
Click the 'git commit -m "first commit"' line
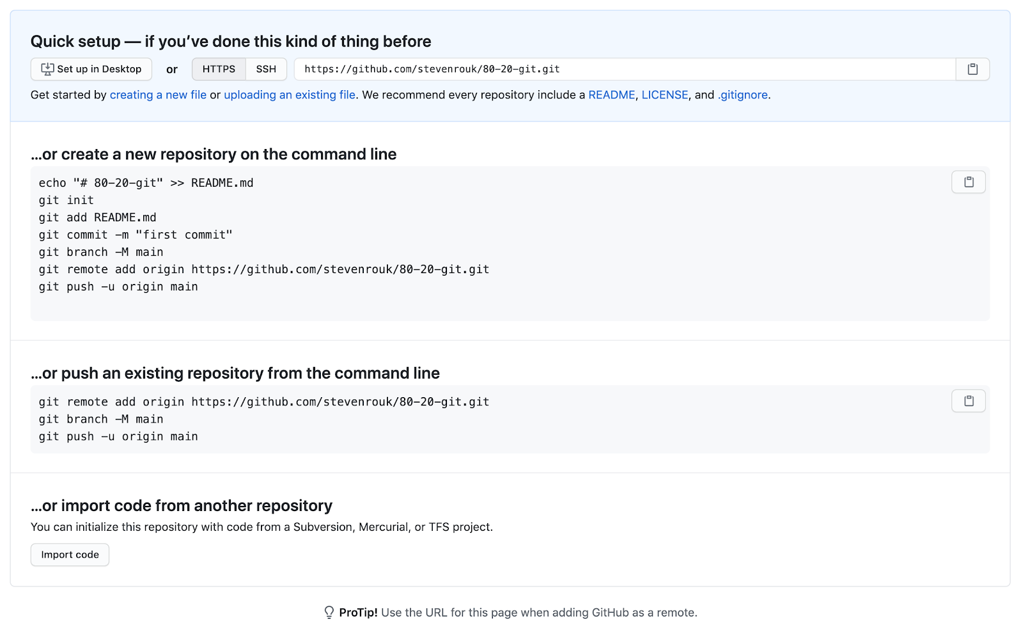point(136,235)
